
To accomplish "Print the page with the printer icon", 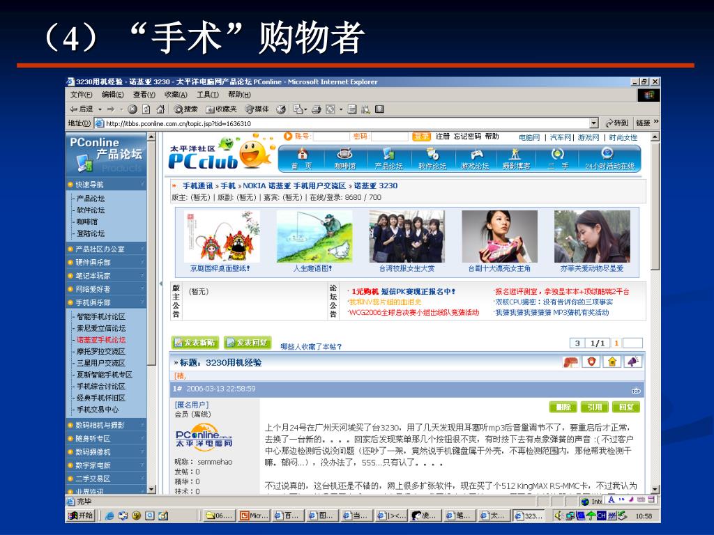I will point(317,109).
